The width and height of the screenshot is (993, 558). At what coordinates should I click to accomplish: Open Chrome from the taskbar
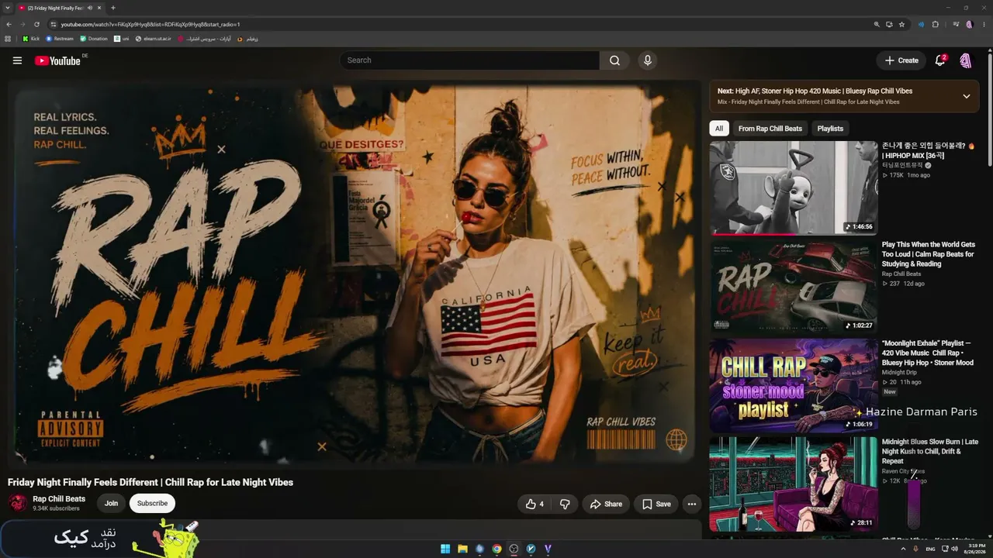click(496, 549)
